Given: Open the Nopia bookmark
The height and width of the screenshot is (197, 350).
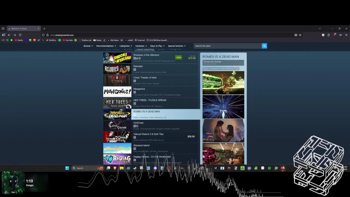Looking at the screenshot, I should coord(97,40).
